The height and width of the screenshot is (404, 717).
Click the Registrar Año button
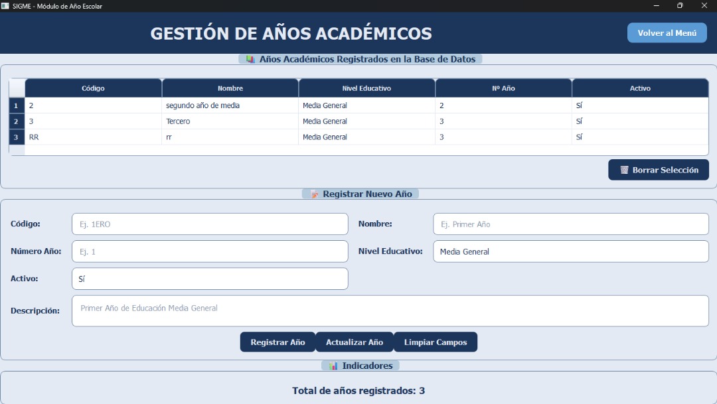tap(278, 342)
